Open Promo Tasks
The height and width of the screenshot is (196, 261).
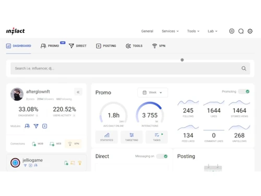(157, 137)
